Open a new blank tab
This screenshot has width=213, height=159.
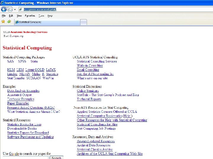tap(83, 22)
